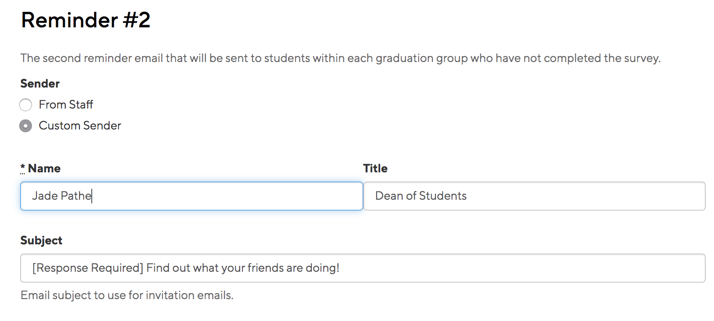The width and height of the screenshot is (714, 321).
Task: Click the Subject field label
Action: (41, 240)
